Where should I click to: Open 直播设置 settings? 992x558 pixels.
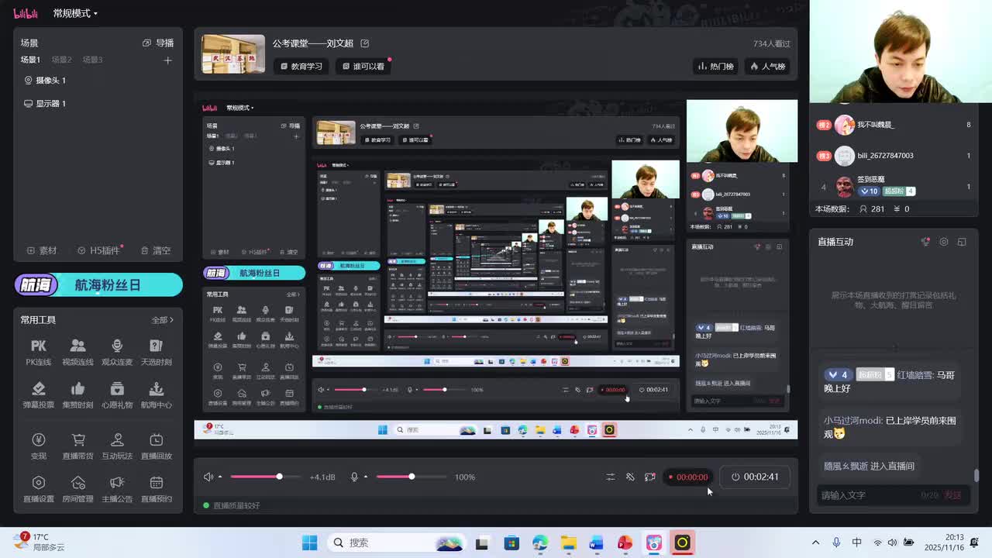tap(39, 489)
